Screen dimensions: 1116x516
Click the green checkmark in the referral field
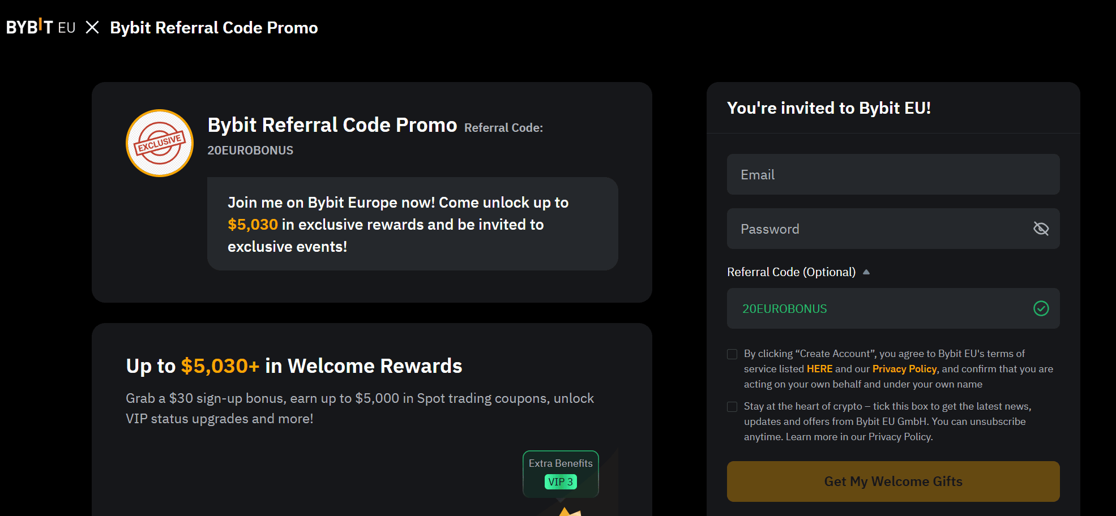click(x=1041, y=309)
